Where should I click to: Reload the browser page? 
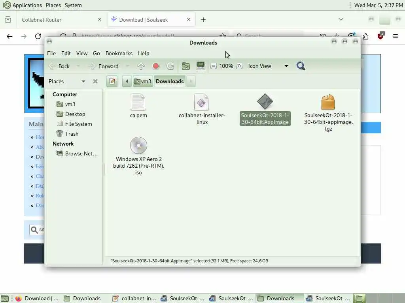[38, 36]
